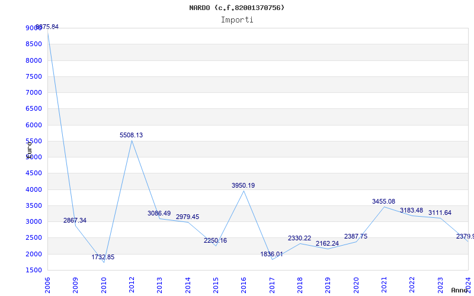Click y-axis tick 6500
The height and width of the screenshot is (296, 474).
tap(34, 109)
